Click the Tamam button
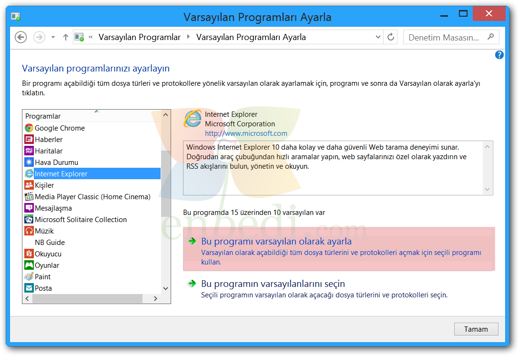The width and height of the screenshot is (519, 356). [x=476, y=329]
